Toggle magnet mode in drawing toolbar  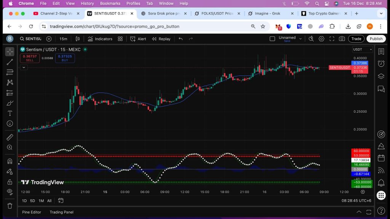10,161
